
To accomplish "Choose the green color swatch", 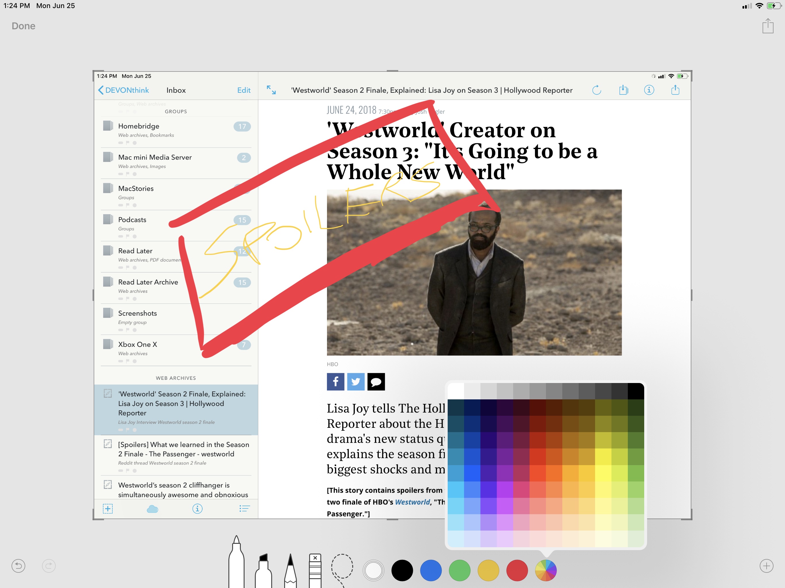I will pos(459,570).
